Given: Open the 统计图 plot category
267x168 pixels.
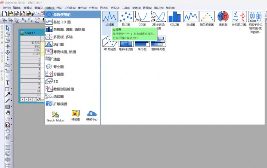Looking at the screenshot, I should pyautogui.click(x=73, y=45).
